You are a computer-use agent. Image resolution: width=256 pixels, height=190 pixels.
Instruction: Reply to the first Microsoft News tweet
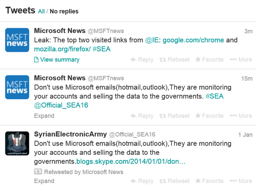tap(142, 60)
